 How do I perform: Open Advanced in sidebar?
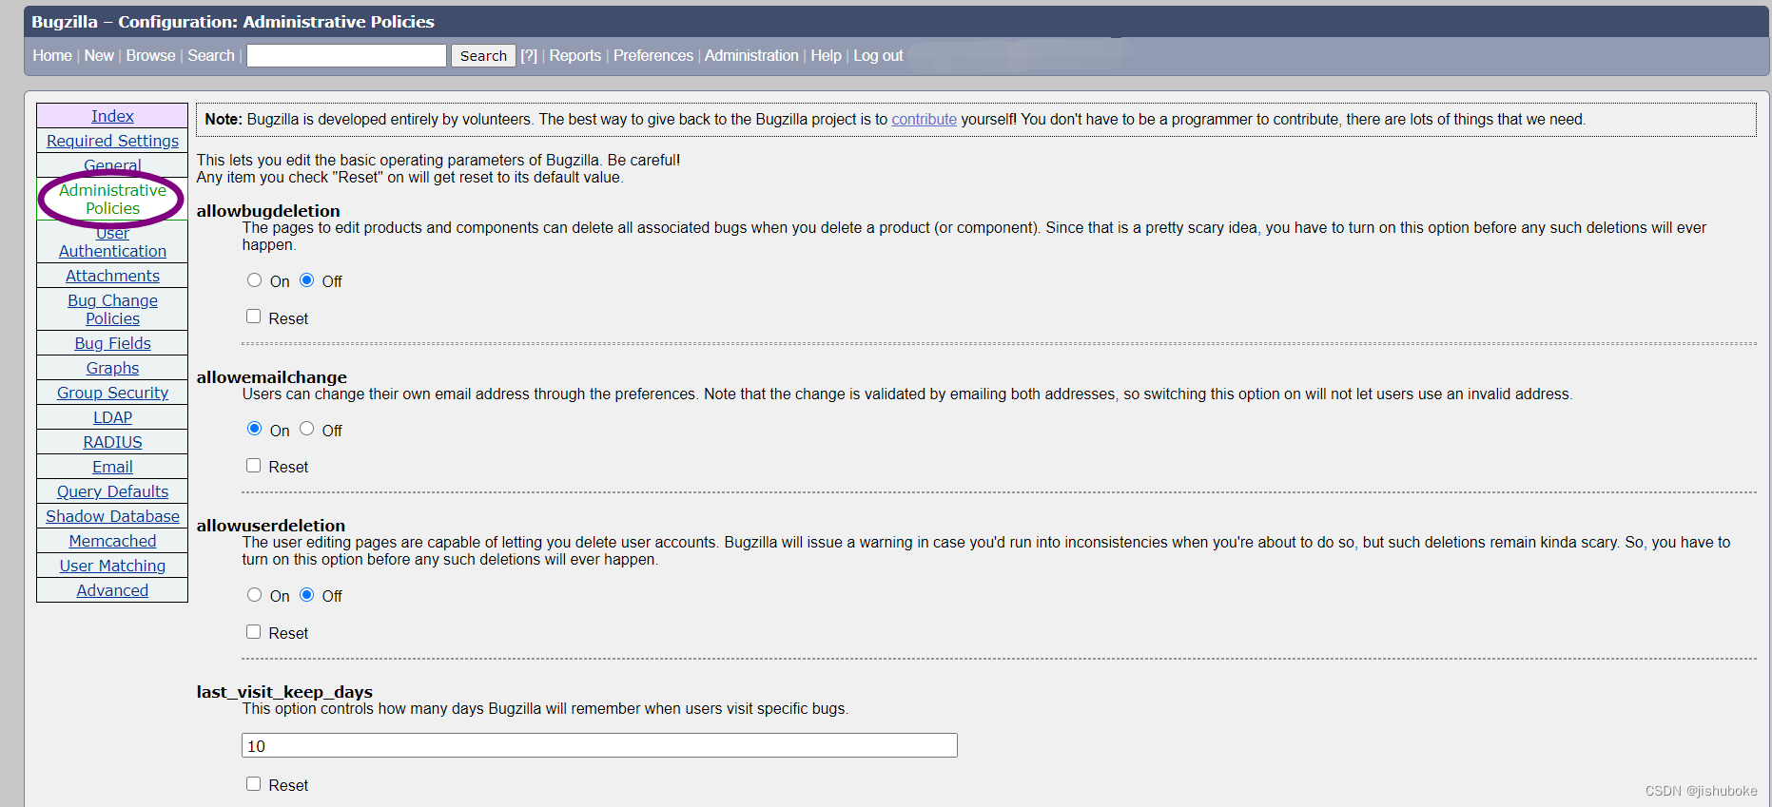click(x=112, y=590)
